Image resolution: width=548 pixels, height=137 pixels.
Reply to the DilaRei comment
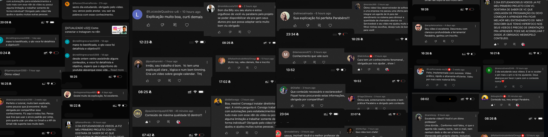point(312,106)
